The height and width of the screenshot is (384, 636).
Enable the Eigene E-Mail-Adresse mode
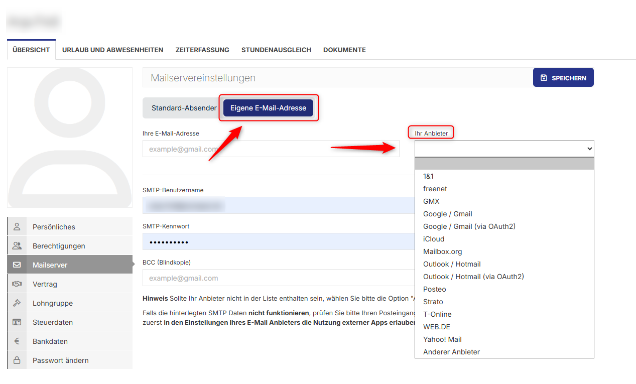(x=268, y=107)
